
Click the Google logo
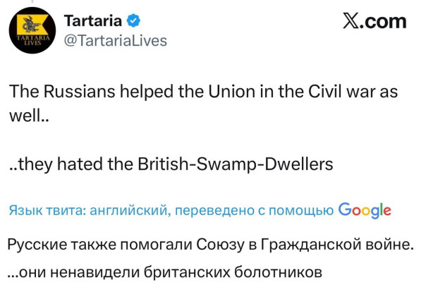365,209
